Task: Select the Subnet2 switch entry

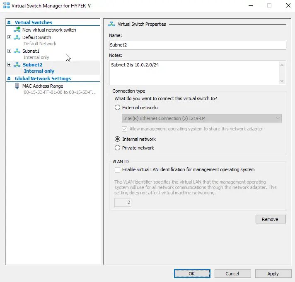Action: [33, 65]
